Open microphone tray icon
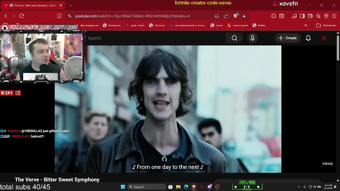Image resolution: width=340 pixels, height=191 pixels. pyautogui.click(x=305, y=187)
